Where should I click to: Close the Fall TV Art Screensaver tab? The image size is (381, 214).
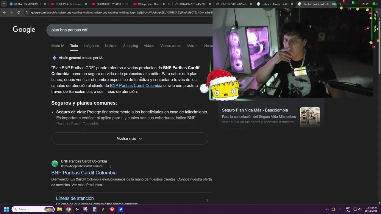point(86,4)
